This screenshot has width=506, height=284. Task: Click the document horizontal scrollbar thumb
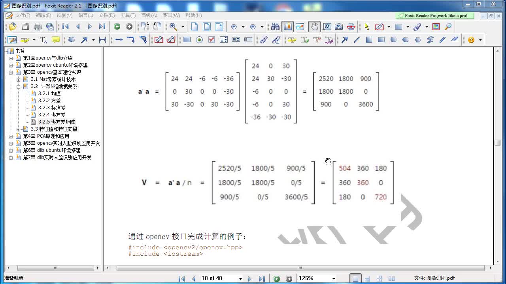[300, 268]
